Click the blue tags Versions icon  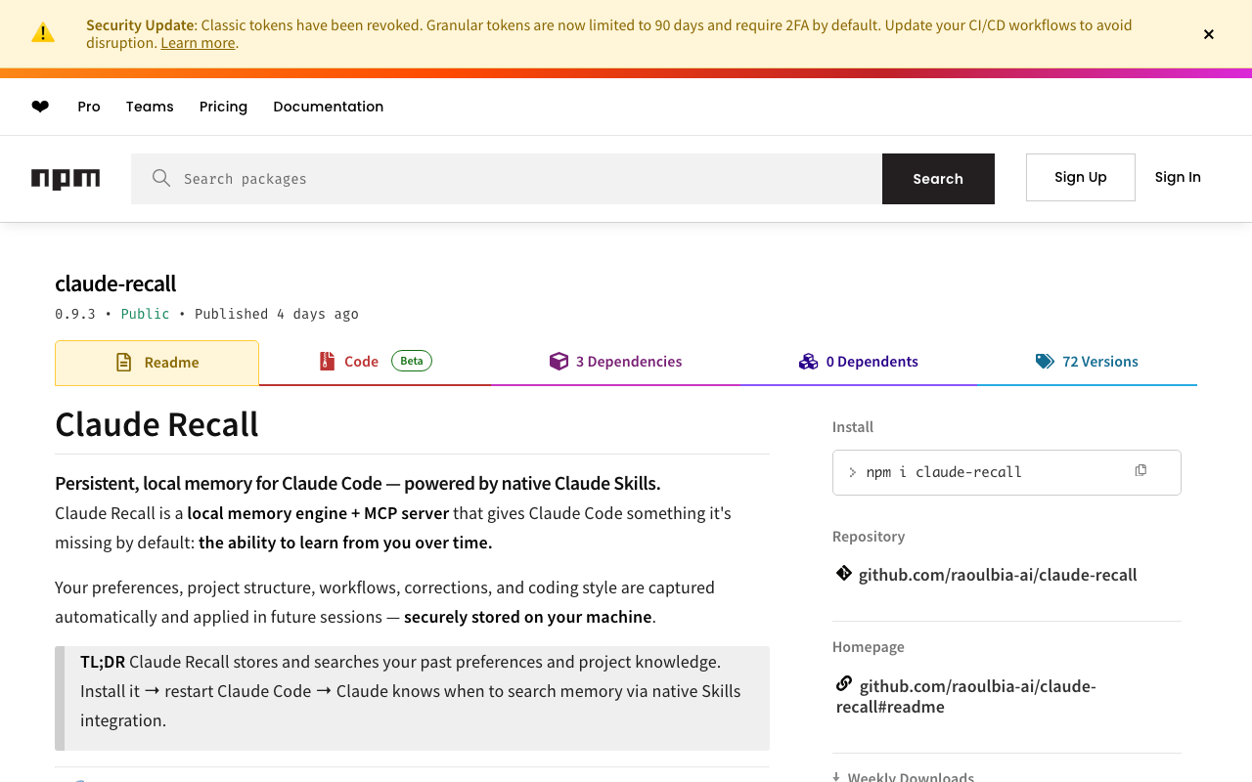[1045, 362]
